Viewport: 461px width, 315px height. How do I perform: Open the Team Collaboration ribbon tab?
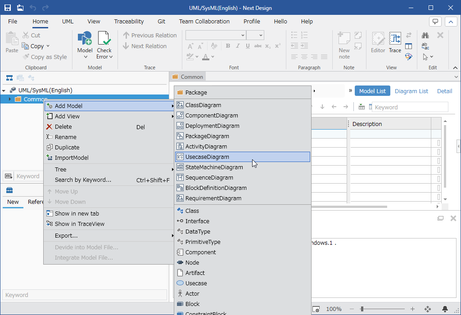coord(204,22)
